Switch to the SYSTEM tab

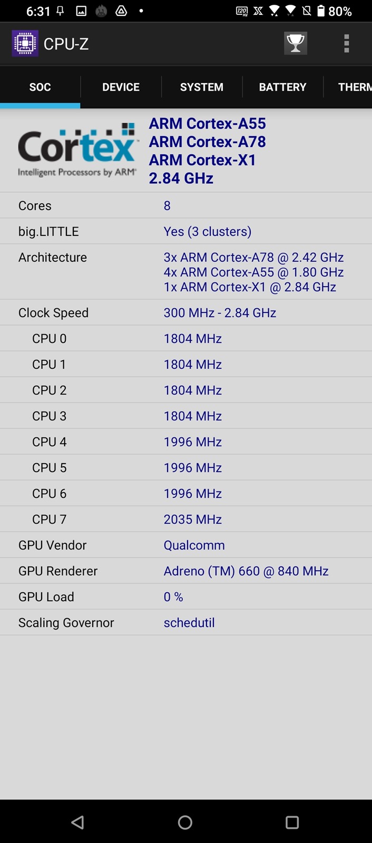coord(202,87)
